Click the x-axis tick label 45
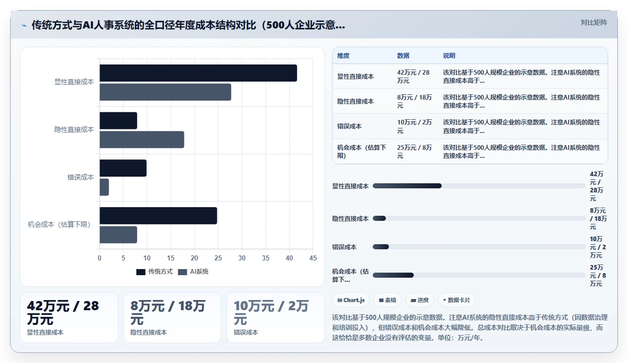 tap(313, 258)
